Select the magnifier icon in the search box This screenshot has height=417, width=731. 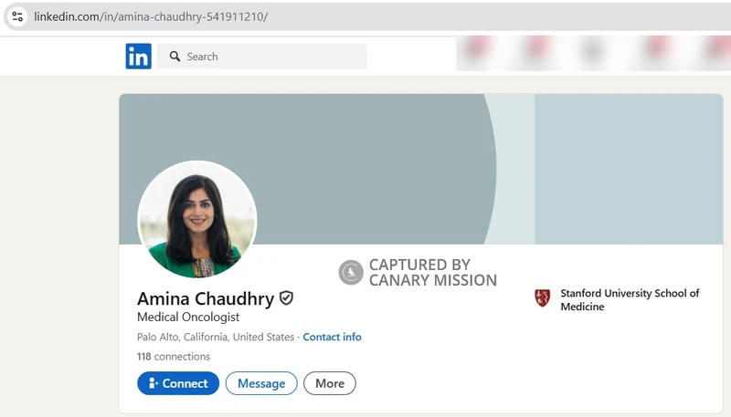[x=175, y=57]
